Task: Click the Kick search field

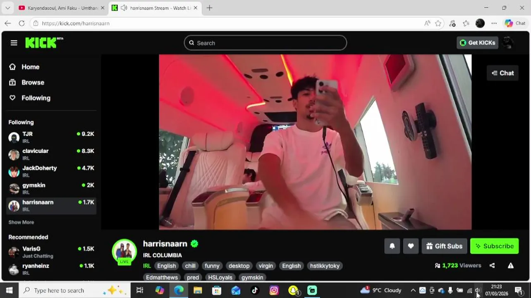Action: click(265, 43)
